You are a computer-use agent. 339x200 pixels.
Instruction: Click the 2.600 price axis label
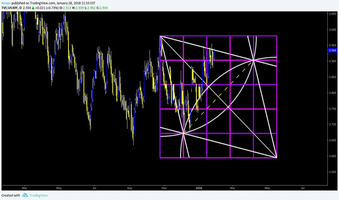332,156
